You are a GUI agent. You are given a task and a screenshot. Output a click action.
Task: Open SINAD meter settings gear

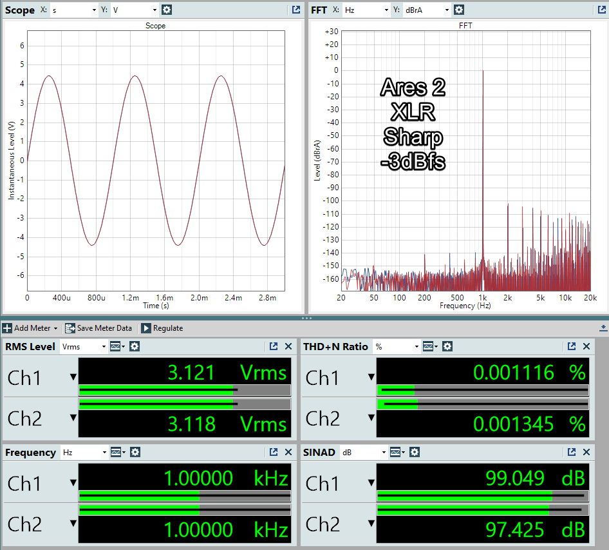point(415,452)
